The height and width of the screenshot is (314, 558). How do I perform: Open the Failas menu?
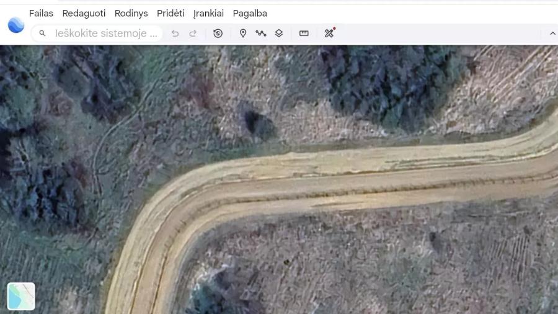tap(41, 13)
